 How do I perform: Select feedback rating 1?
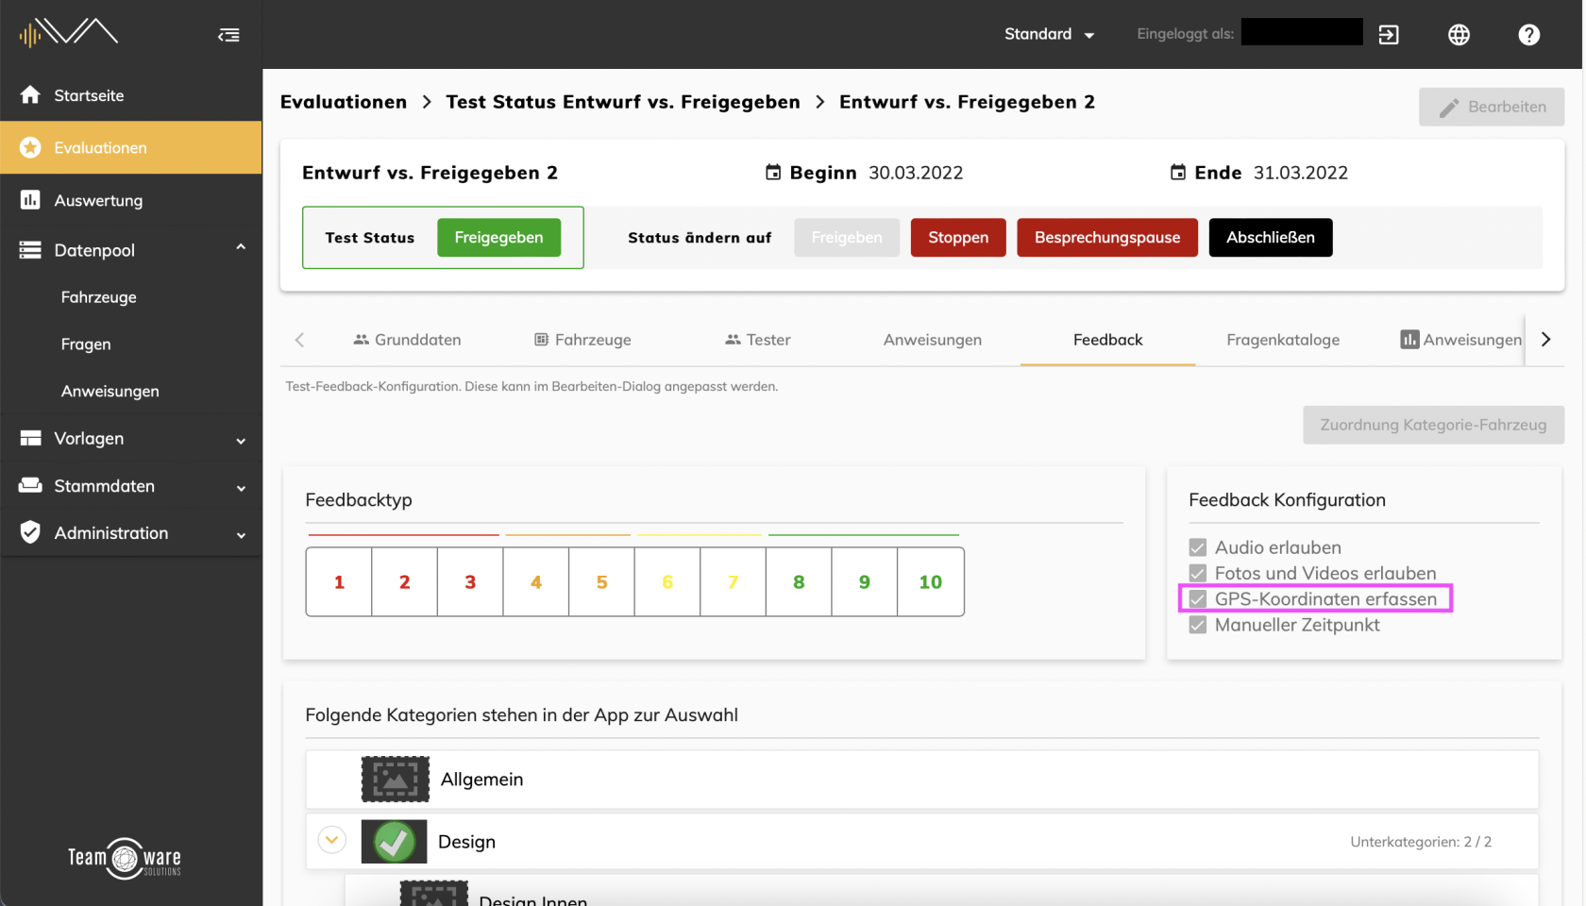(339, 582)
